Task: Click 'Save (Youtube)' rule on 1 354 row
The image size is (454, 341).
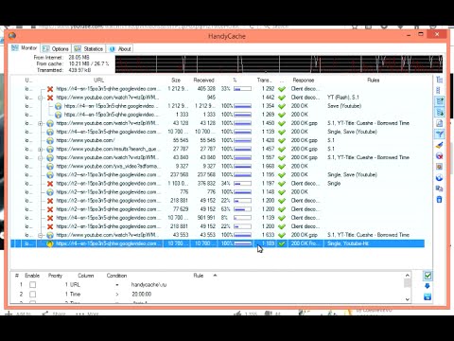Action: (x=344, y=106)
